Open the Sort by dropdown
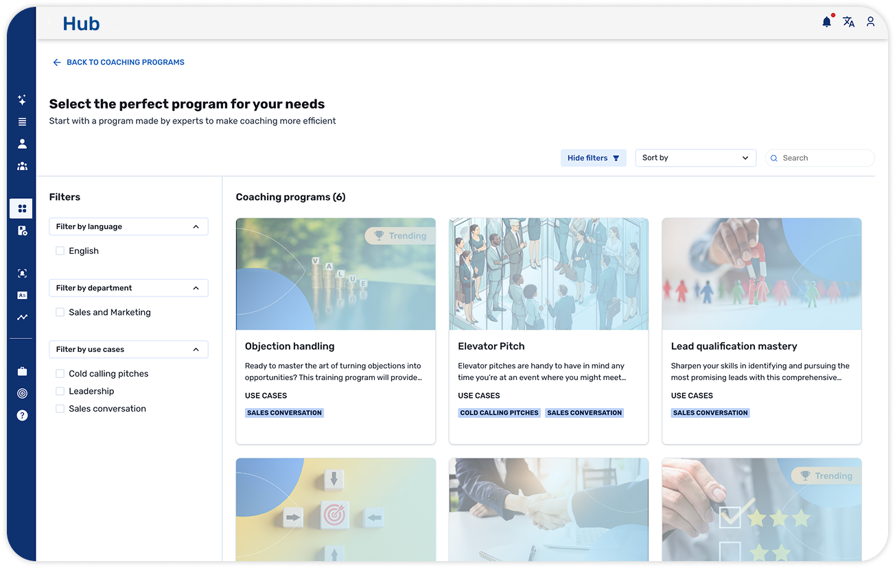The image size is (895, 568). coord(695,158)
